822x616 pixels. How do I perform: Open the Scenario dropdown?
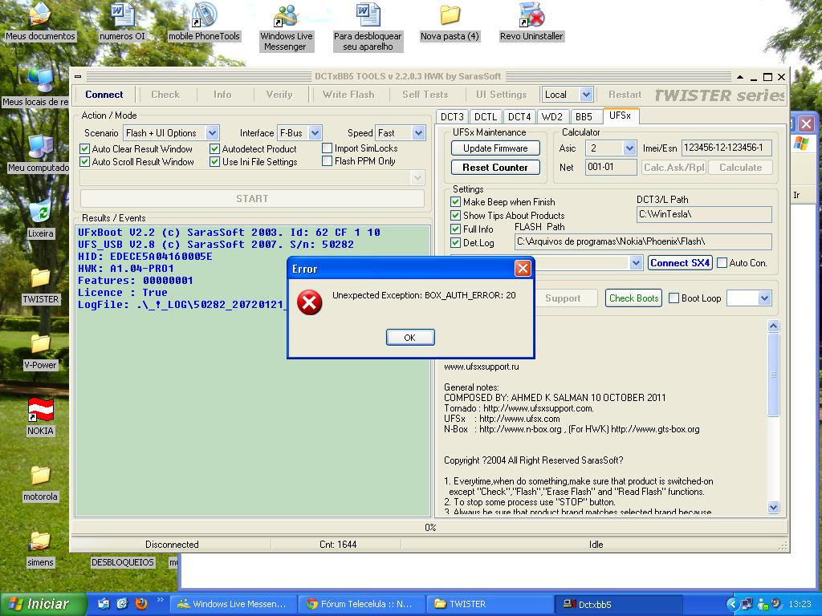click(x=212, y=133)
